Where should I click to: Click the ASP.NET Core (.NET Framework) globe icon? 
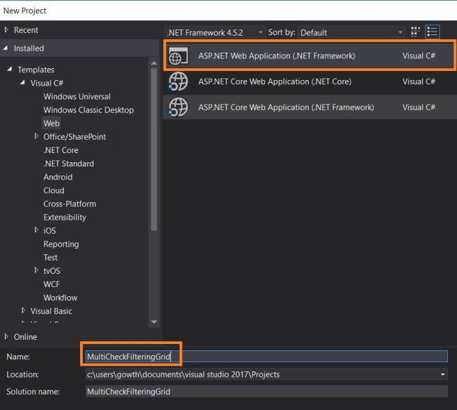pos(178,107)
